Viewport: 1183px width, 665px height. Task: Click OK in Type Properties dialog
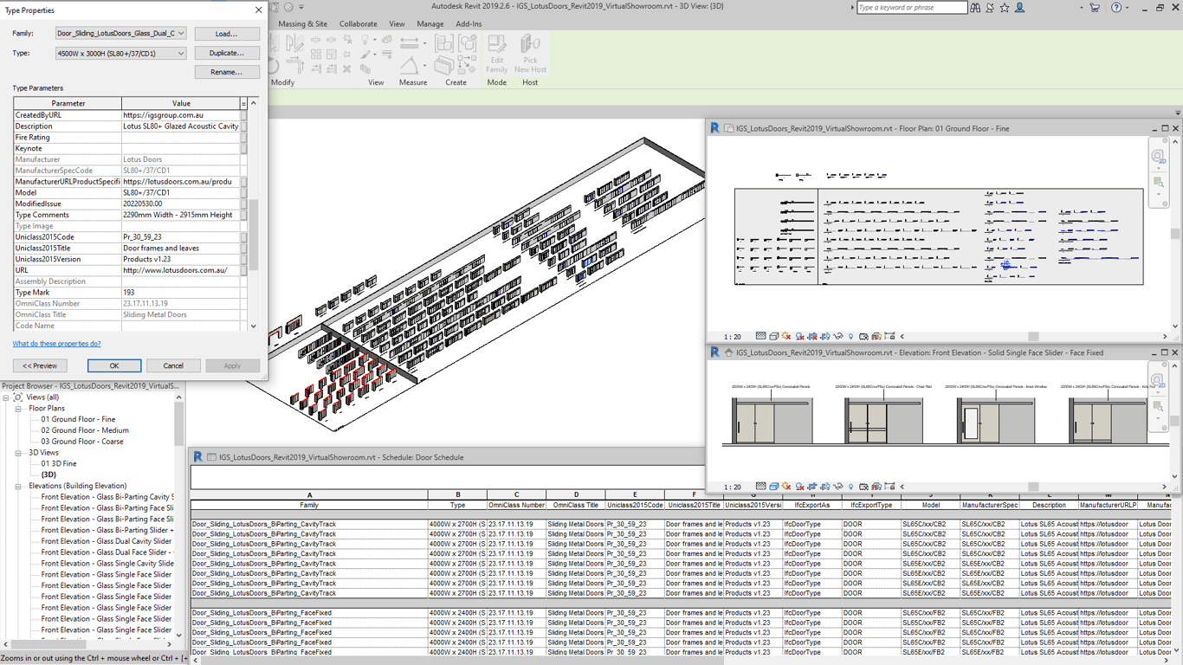113,365
